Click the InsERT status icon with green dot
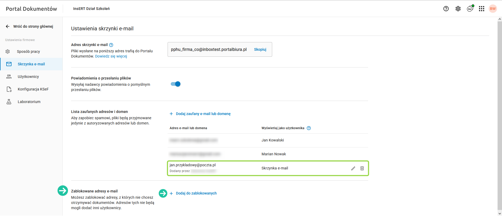This screenshot has width=502, height=217. coord(470,9)
